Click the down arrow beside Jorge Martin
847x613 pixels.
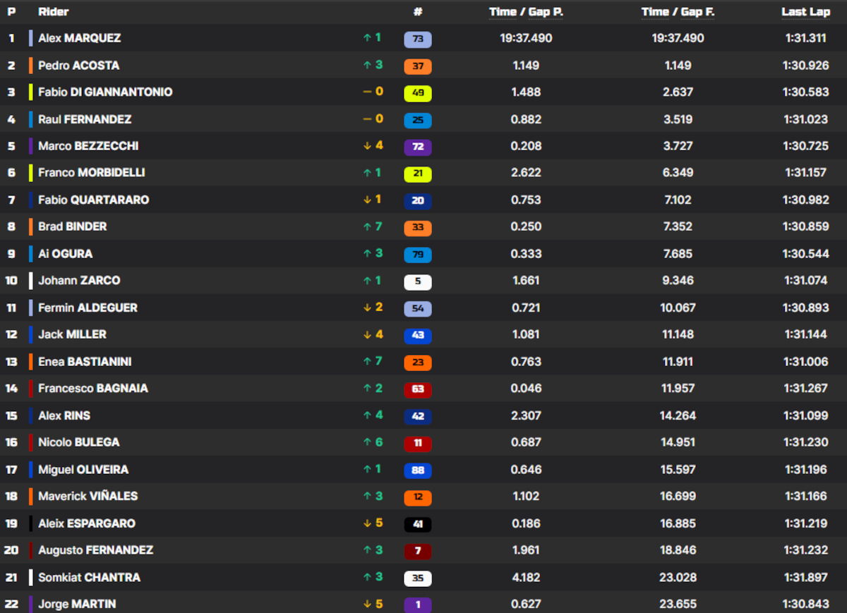pyautogui.click(x=367, y=604)
